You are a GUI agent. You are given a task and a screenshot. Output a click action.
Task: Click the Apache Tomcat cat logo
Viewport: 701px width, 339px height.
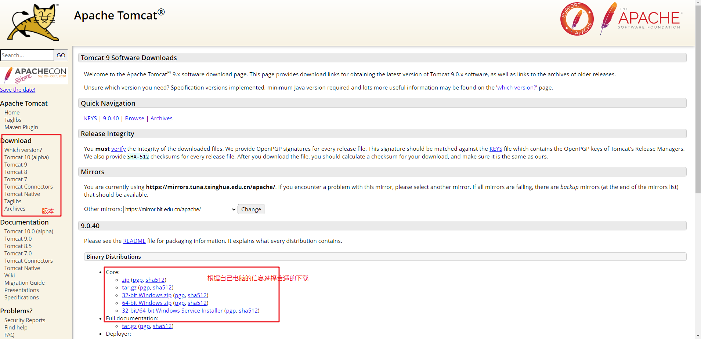pyautogui.click(x=33, y=22)
